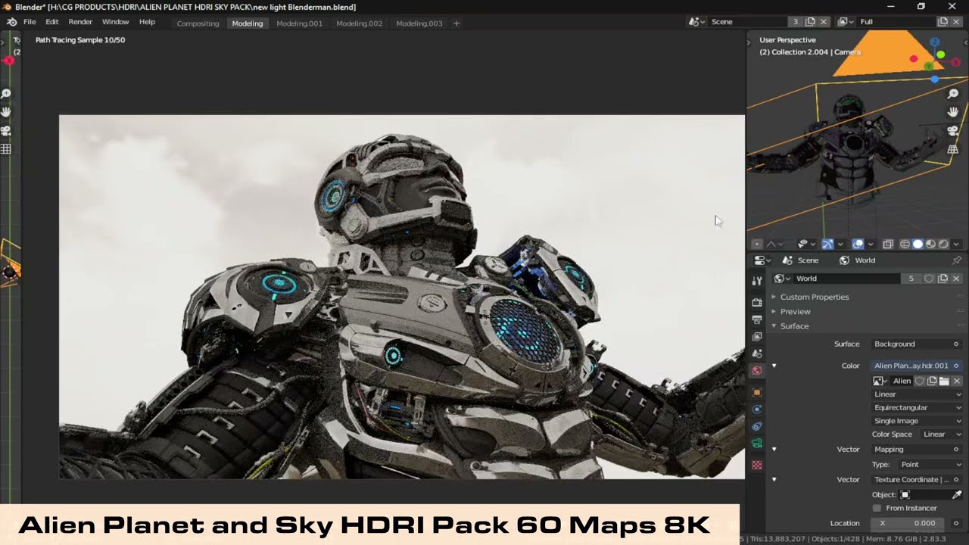969x545 pixels.
Task: Open the Texture properties tab
Action: click(756, 465)
